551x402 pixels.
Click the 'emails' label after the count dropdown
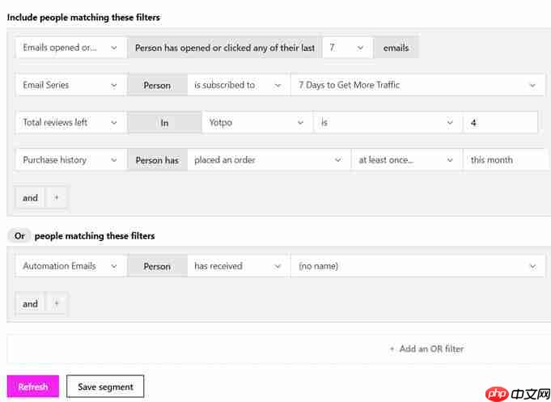click(x=396, y=48)
